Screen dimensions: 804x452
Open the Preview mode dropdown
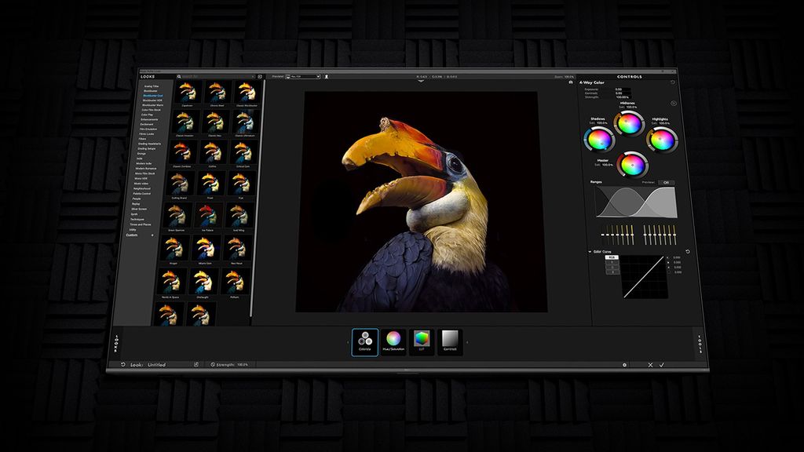coord(305,77)
